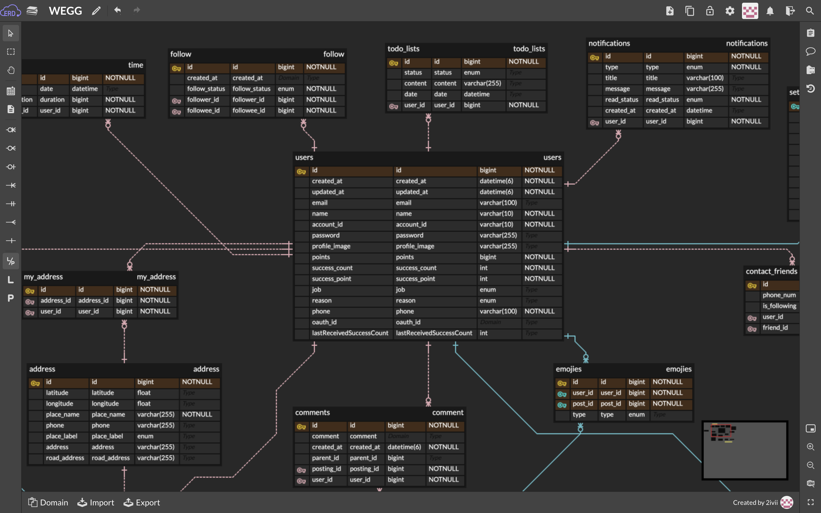The height and width of the screenshot is (513, 821).
Task: Toggle minimap visibility button
Action: coord(810,429)
